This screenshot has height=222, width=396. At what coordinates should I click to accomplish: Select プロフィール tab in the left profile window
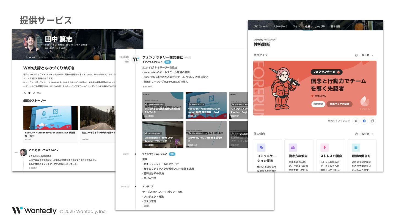coord(30,57)
